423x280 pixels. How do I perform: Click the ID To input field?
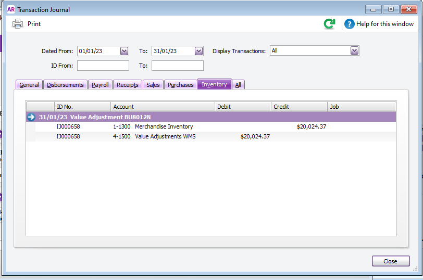(x=178, y=66)
